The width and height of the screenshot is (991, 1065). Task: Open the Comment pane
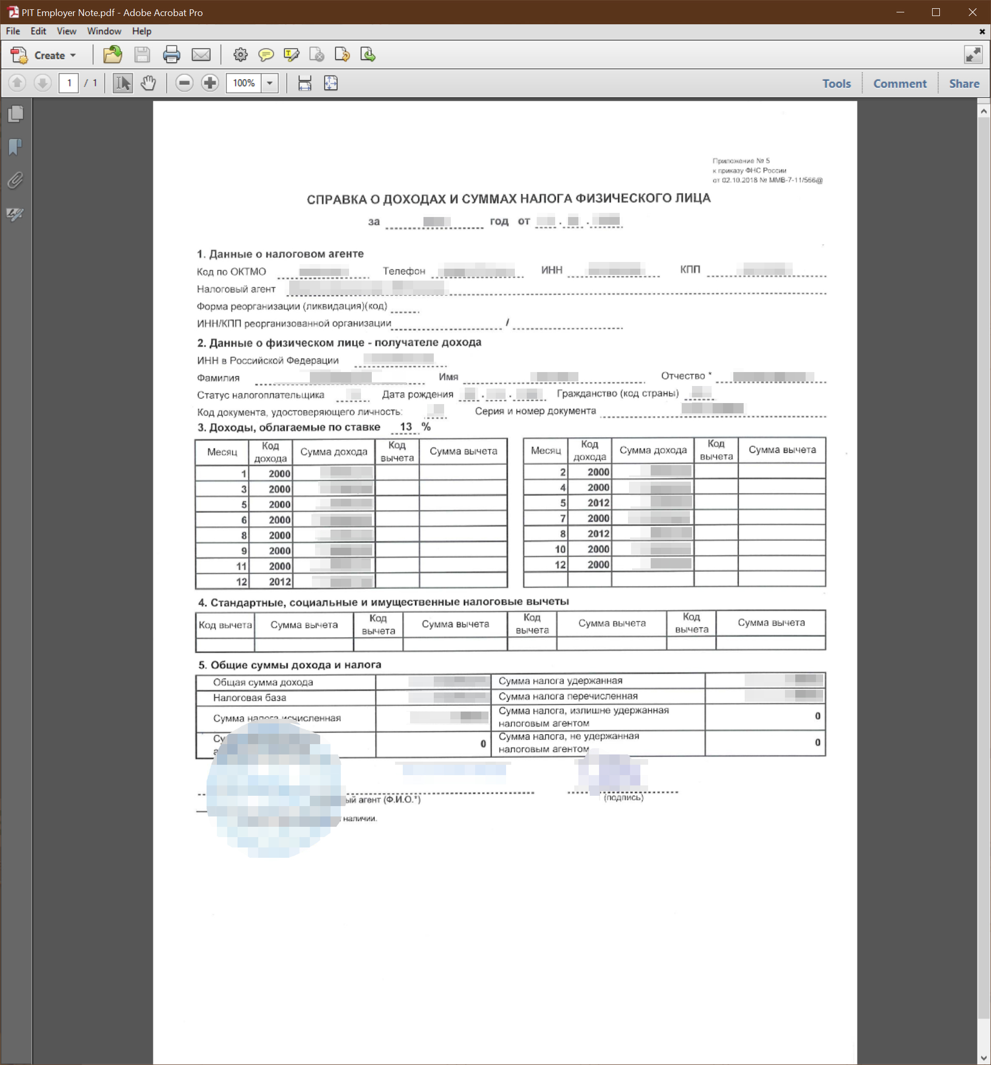900,84
